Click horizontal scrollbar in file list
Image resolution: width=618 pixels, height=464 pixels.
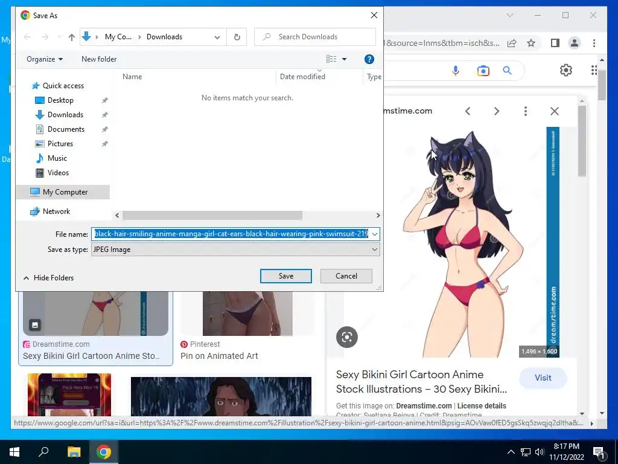[x=212, y=216]
